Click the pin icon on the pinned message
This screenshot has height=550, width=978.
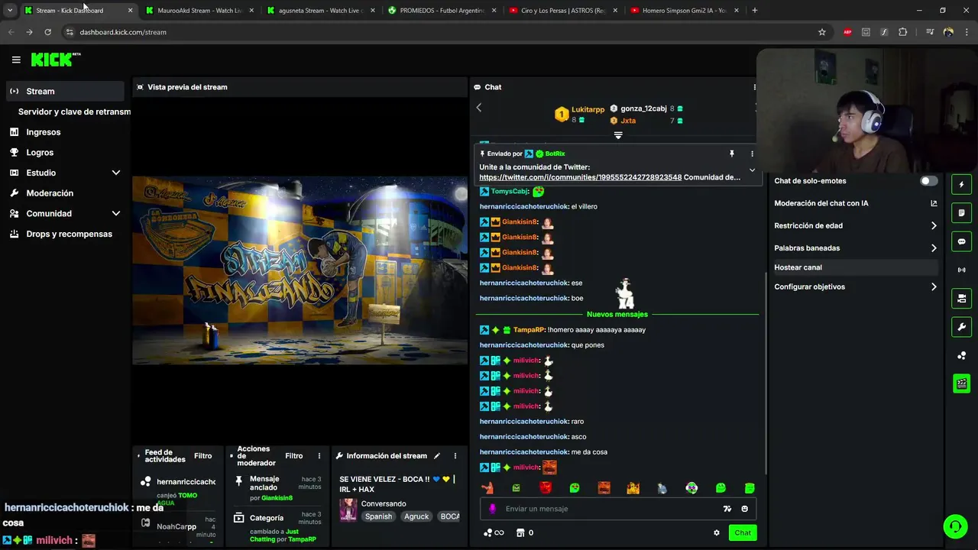coord(731,154)
